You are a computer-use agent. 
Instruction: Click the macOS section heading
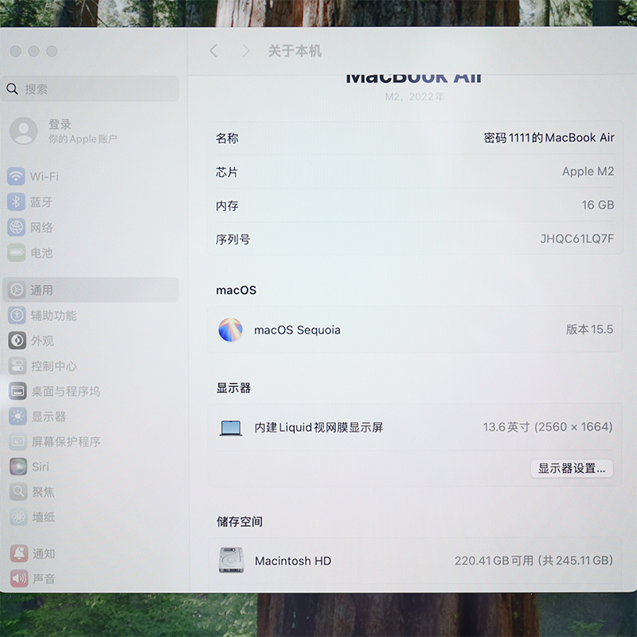[236, 290]
